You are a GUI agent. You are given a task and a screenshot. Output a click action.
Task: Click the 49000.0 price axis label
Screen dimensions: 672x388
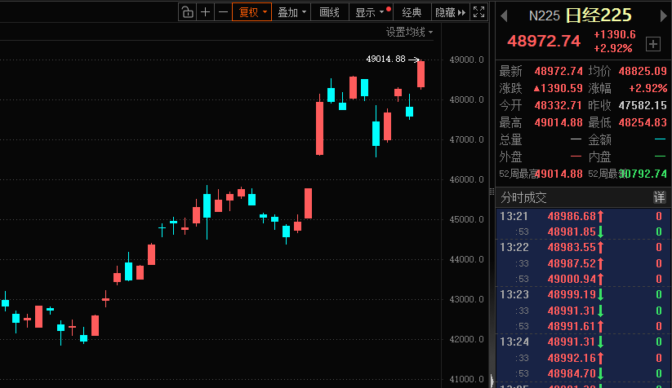[x=469, y=60]
